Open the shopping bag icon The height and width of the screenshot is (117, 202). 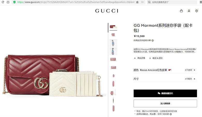click(x=181, y=11)
